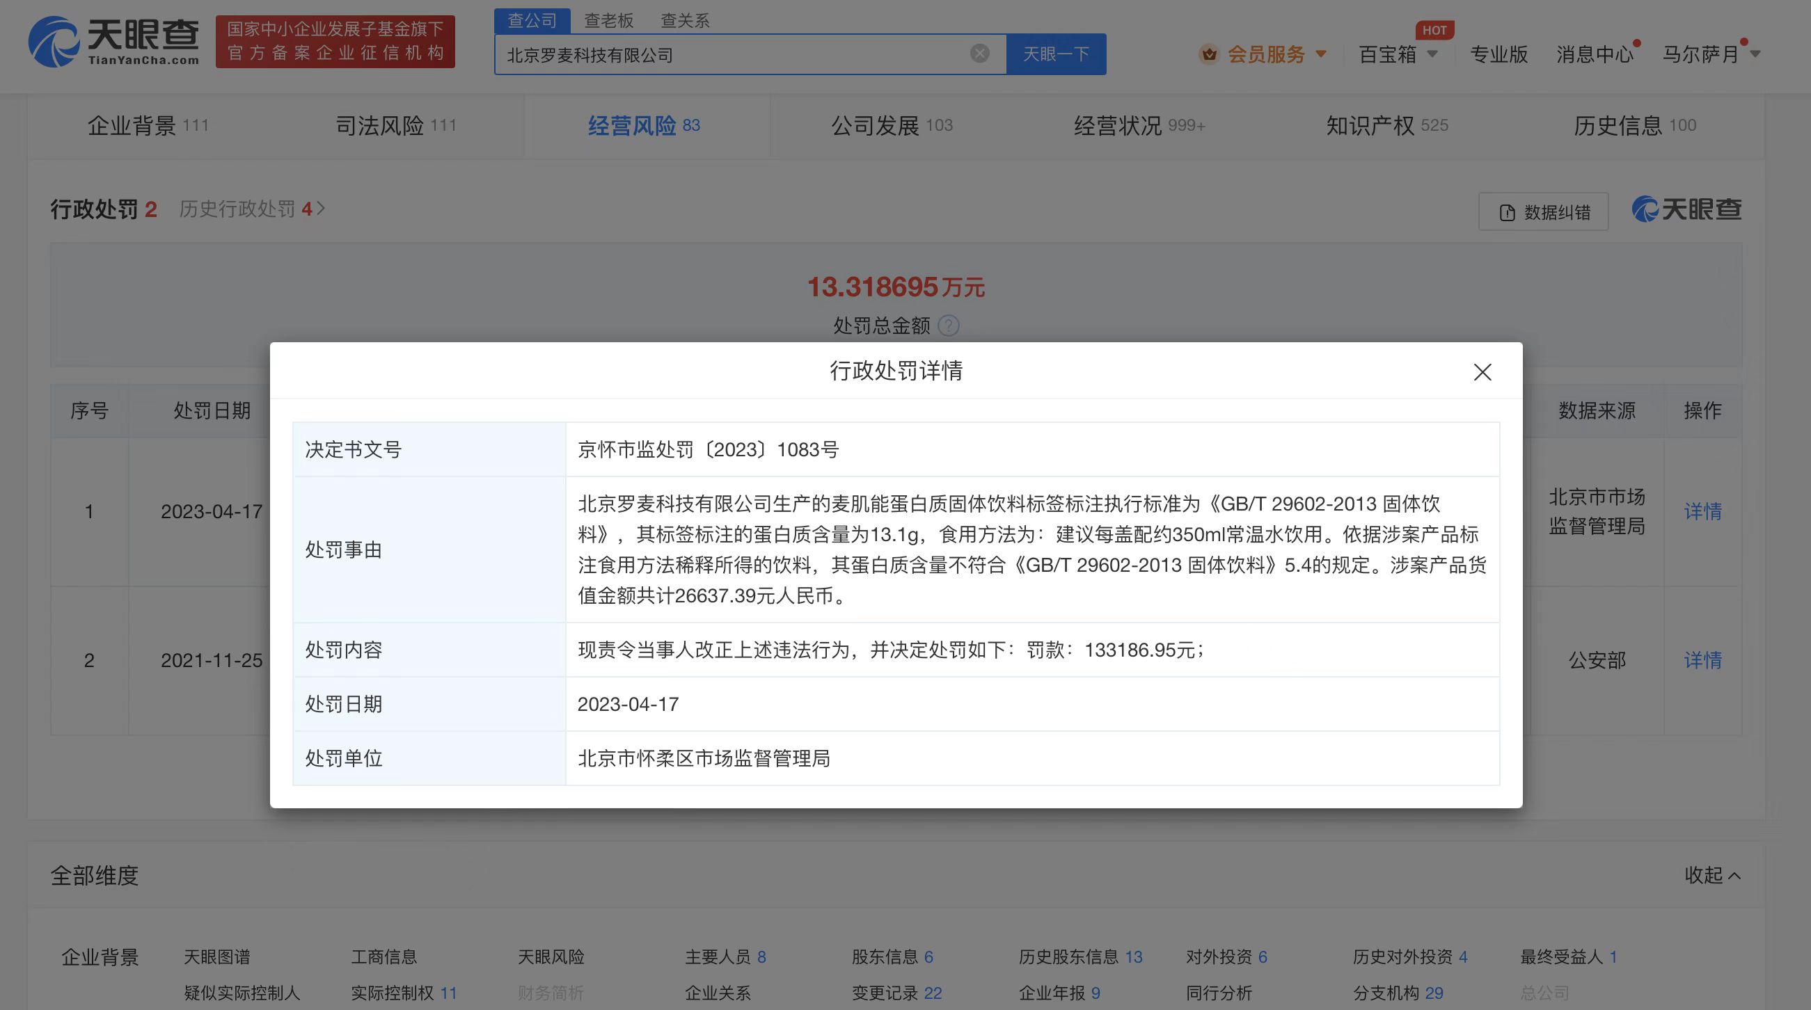
Task: Expand 历史行政处罚 with the chevron
Action: (322, 209)
